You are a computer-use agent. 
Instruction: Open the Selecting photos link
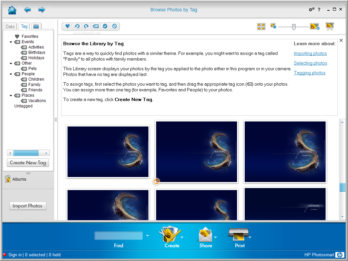[x=310, y=63]
